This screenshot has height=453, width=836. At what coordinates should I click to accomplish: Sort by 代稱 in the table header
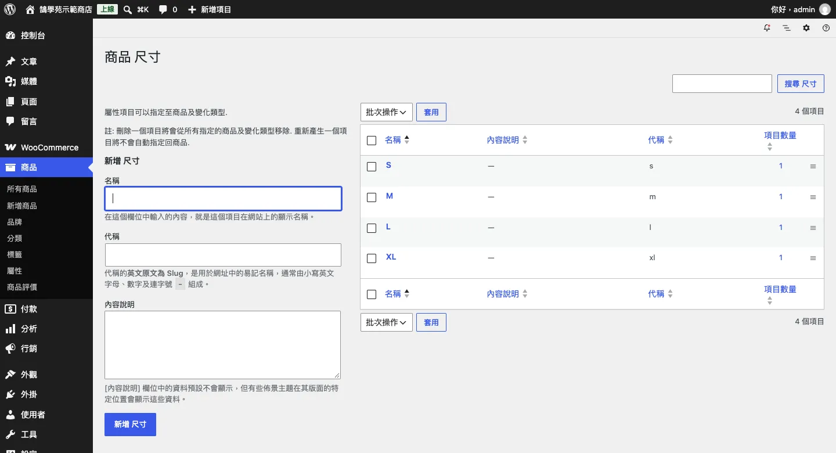tap(660, 140)
